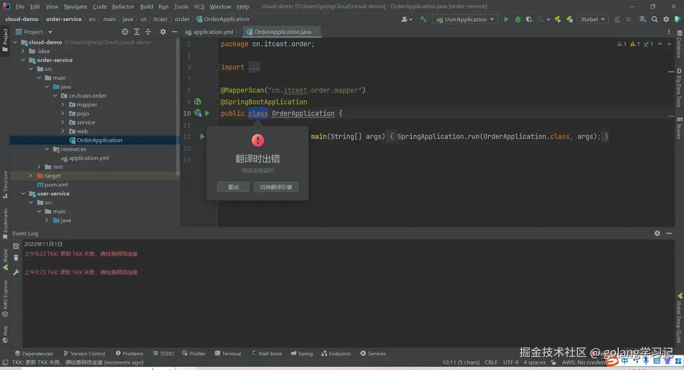The width and height of the screenshot is (684, 370).
Task: Click run gutter arrow beside OrderApplication class
Action: [207, 114]
